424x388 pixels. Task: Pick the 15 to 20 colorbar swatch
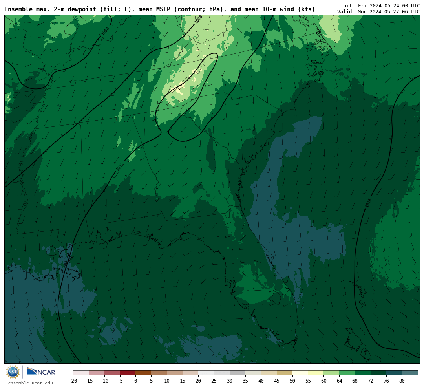pos(191,373)
